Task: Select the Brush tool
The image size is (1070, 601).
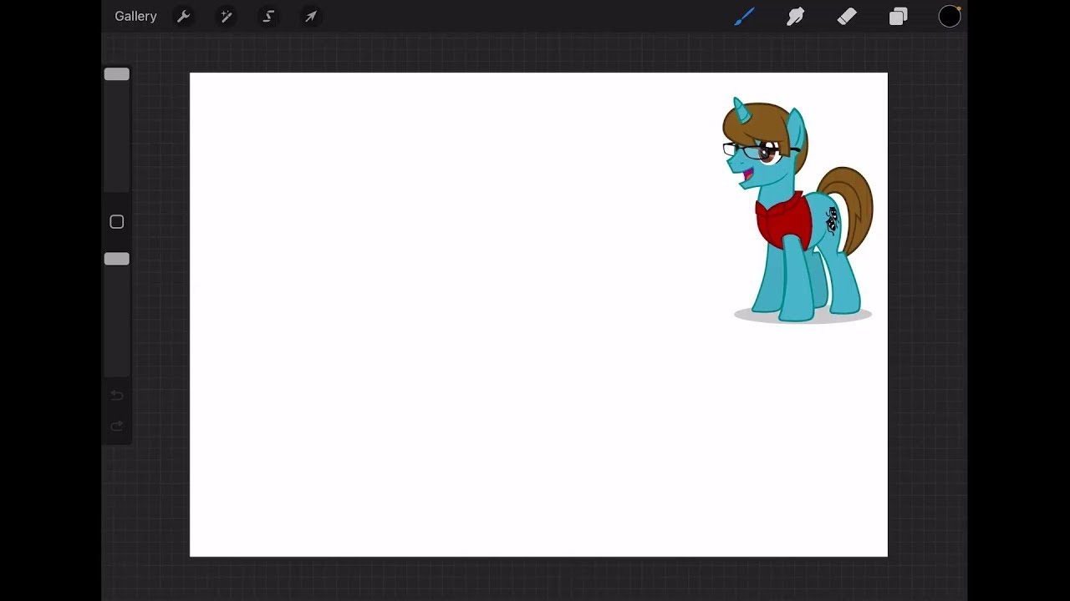Action: [x=744, y=17]
